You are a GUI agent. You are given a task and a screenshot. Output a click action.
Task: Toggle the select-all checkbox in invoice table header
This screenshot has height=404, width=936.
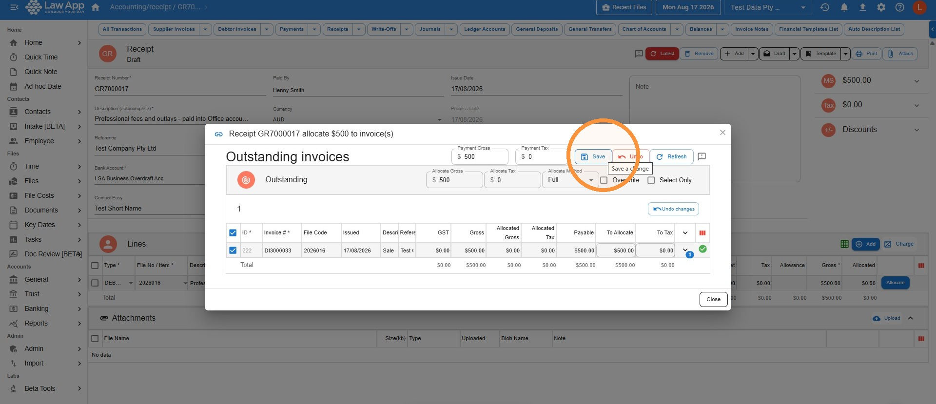click(x=233, y=233)
